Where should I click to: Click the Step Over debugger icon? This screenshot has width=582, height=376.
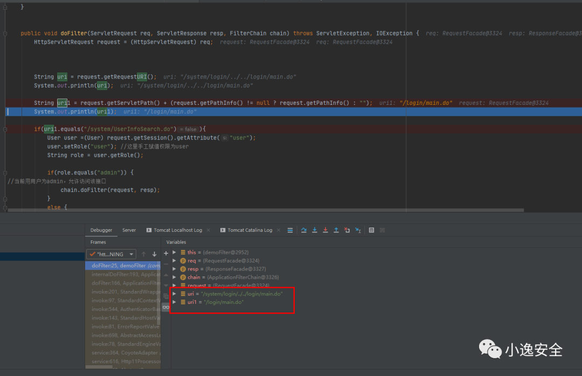pos(303,230)
